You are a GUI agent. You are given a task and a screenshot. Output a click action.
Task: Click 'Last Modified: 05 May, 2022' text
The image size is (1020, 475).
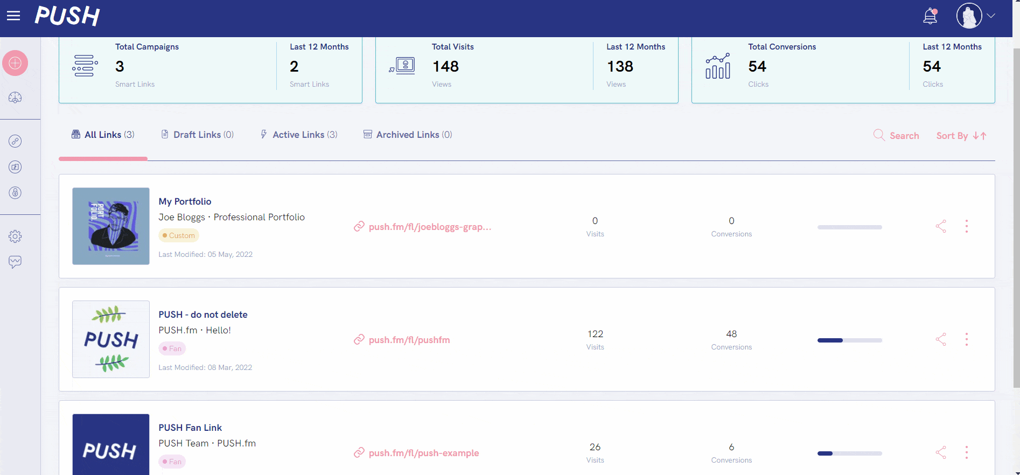(206, 254)
